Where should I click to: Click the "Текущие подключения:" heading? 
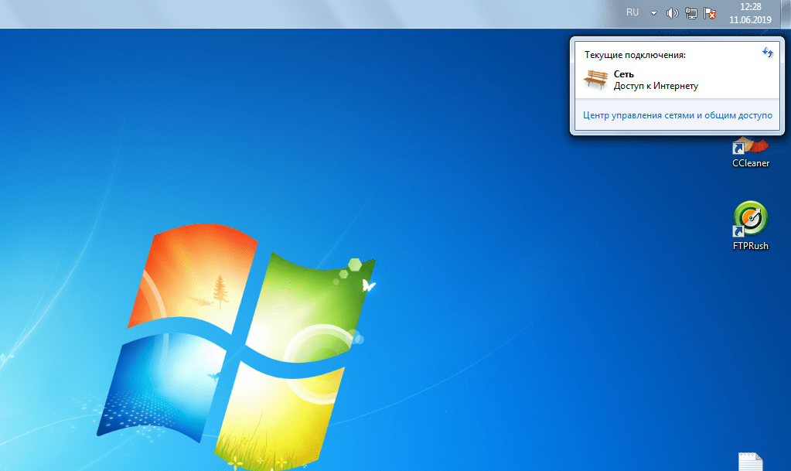[x=635, y=55]
